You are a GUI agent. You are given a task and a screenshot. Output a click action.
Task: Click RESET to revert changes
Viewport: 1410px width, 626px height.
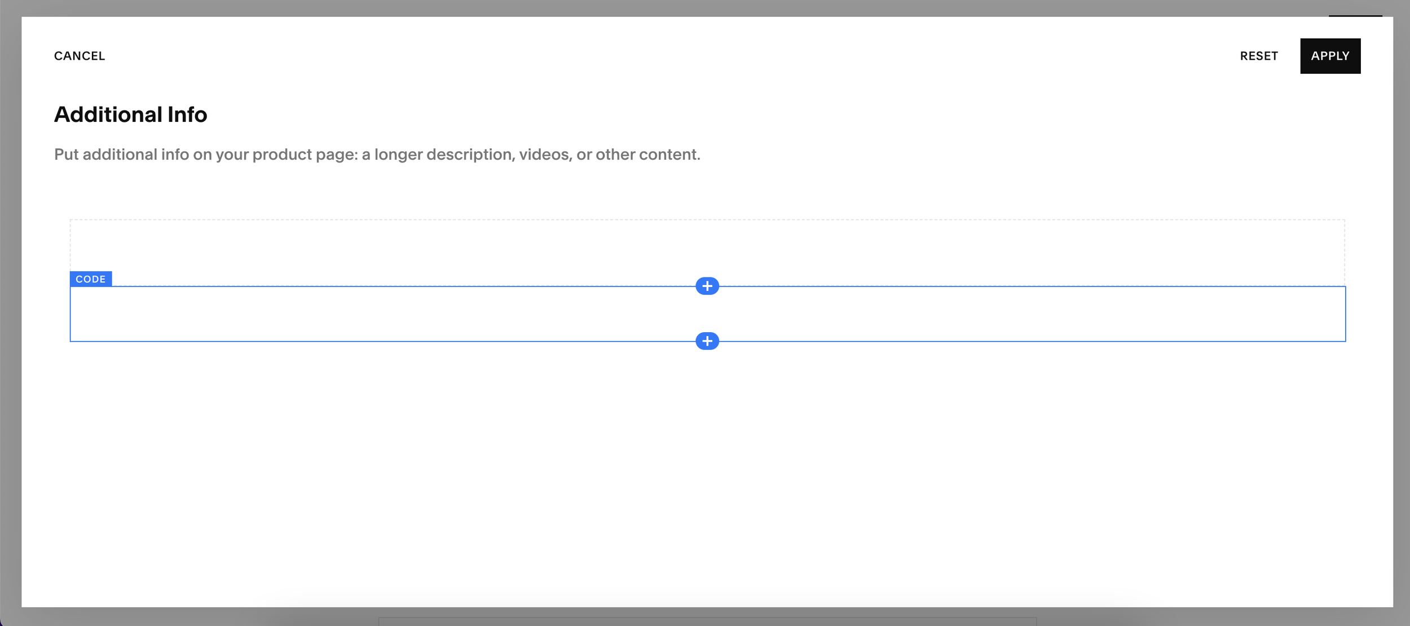point(1258,56)
